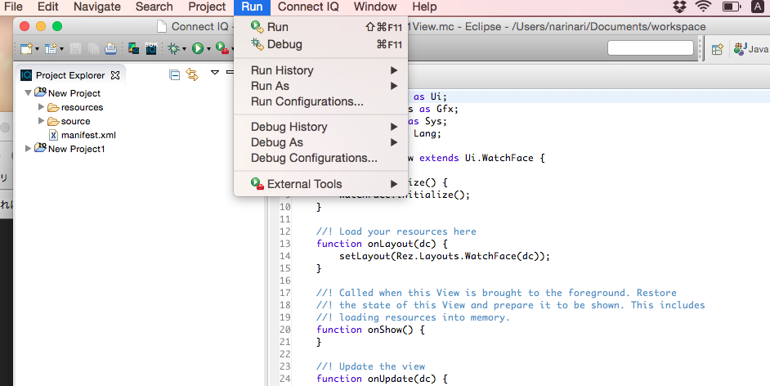Viewport: 770px width, 386px height.
Task: Click the New wizard toolbar icon
Action: (26, 48)
